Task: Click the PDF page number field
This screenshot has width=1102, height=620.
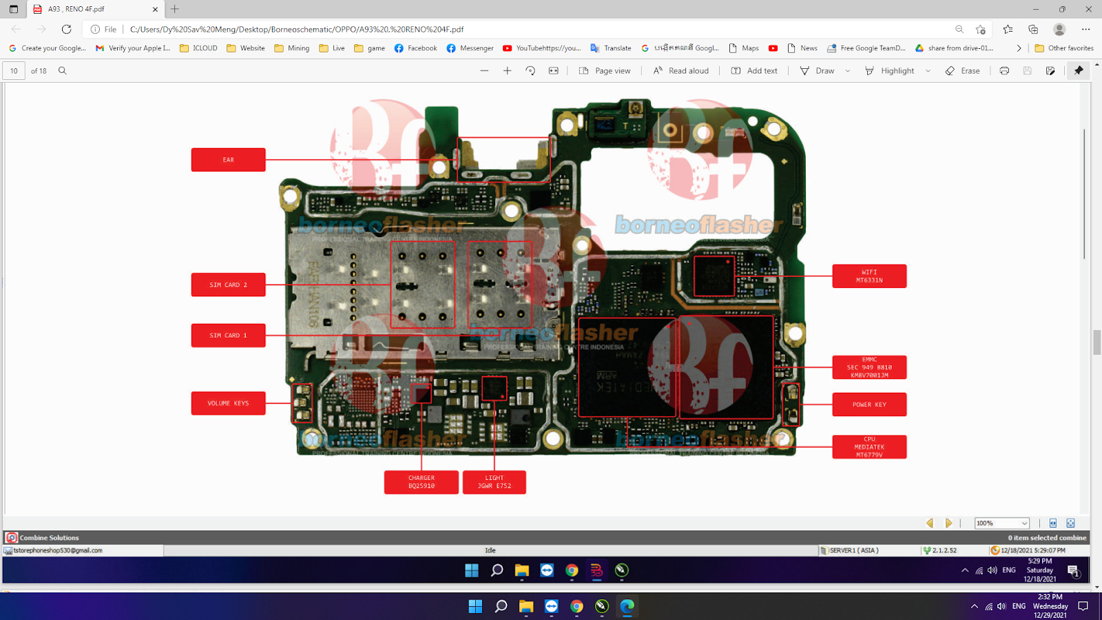Action: (14, 71)
